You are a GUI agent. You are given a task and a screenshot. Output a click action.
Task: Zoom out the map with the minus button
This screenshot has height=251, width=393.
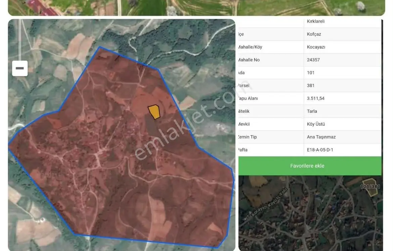click(20, 68)
